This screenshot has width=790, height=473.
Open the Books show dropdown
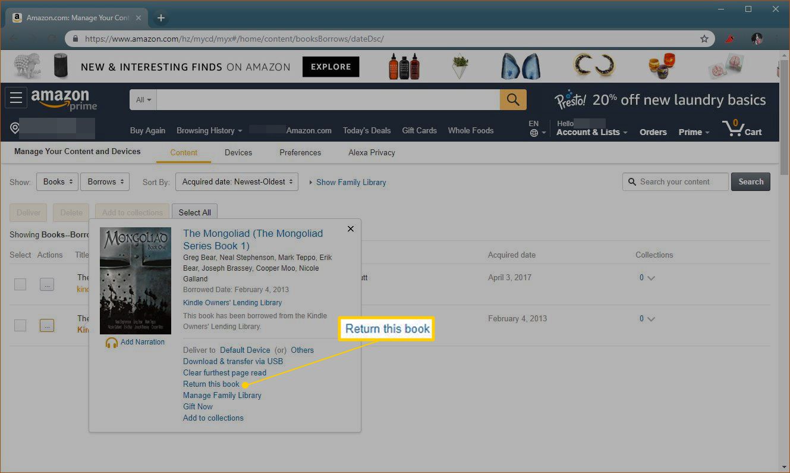pyautogui.click(x=58, y=182)
